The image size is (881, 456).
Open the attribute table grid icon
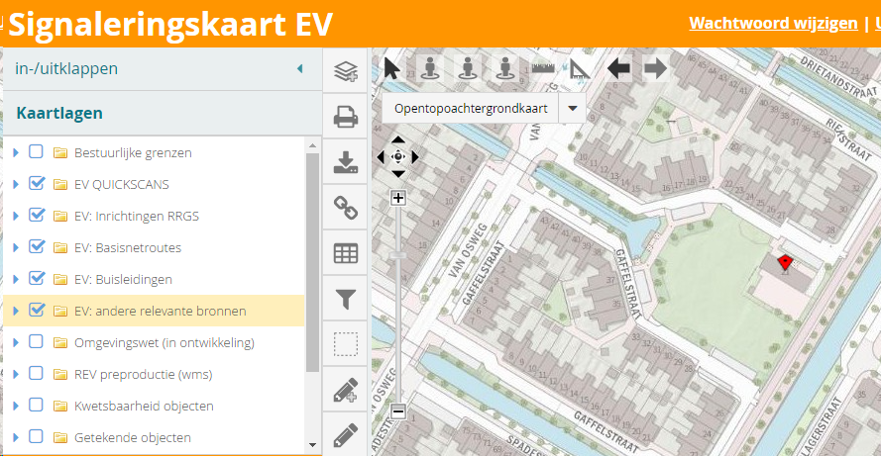(x=345, y=253)
